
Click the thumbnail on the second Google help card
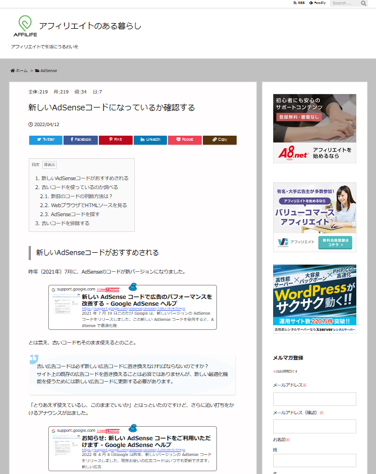[65, 445]
